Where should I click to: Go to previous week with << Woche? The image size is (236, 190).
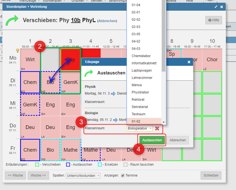point(15,175)
